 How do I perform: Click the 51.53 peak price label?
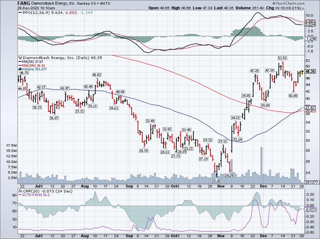pos(282,58)
